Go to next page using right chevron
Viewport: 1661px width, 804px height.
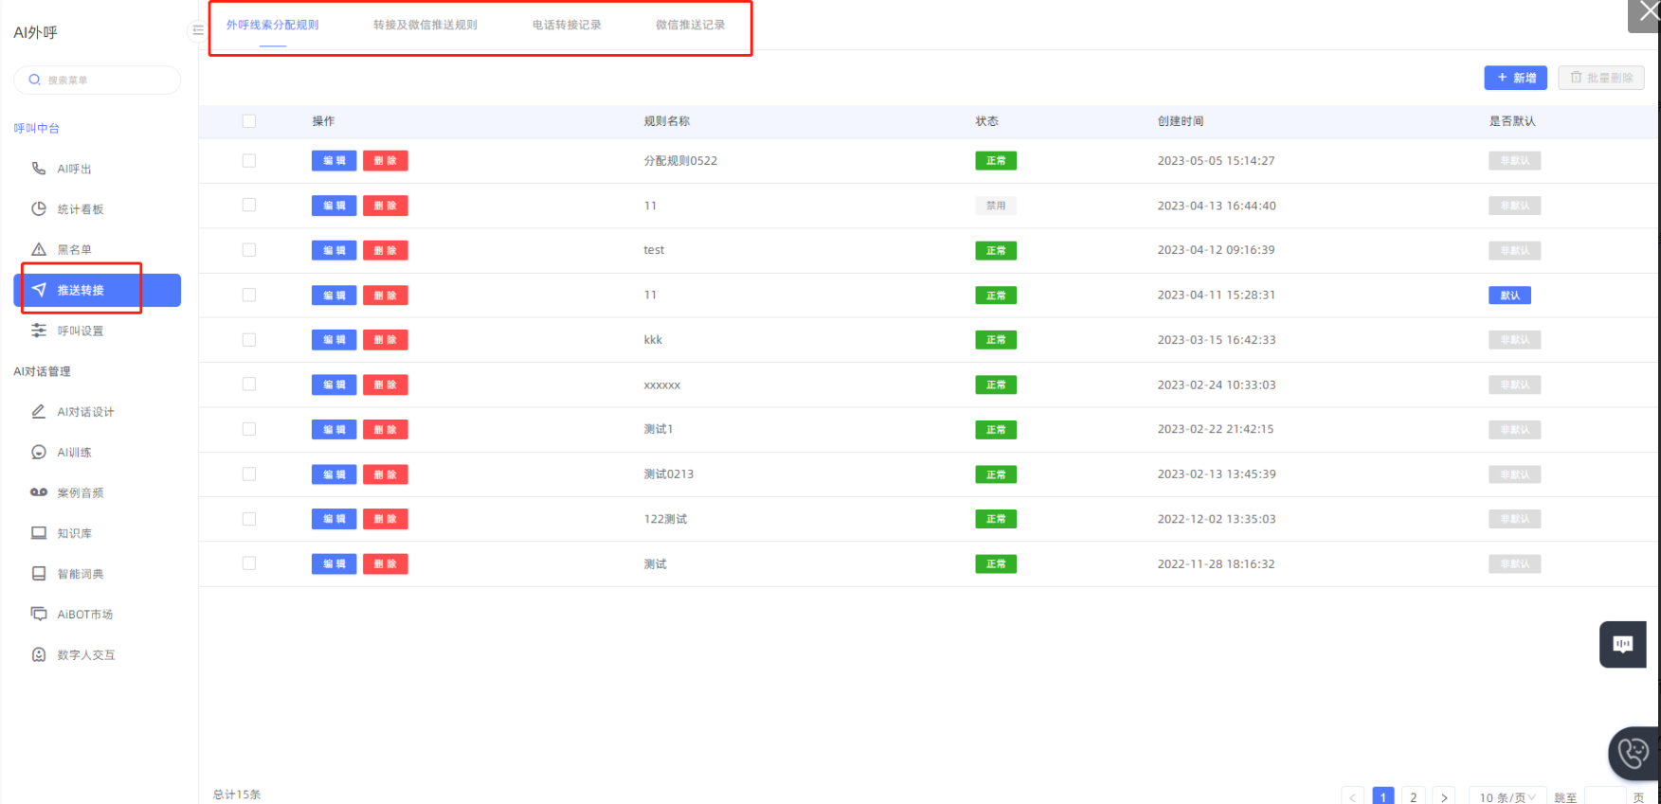(1444, 796)
